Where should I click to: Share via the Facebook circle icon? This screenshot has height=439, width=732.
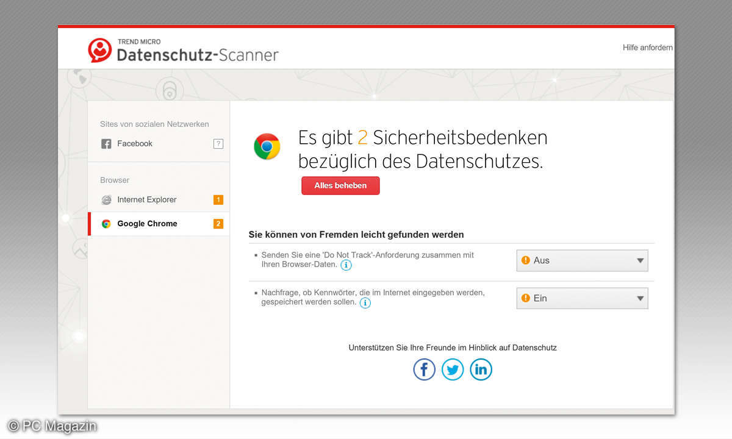424,369
